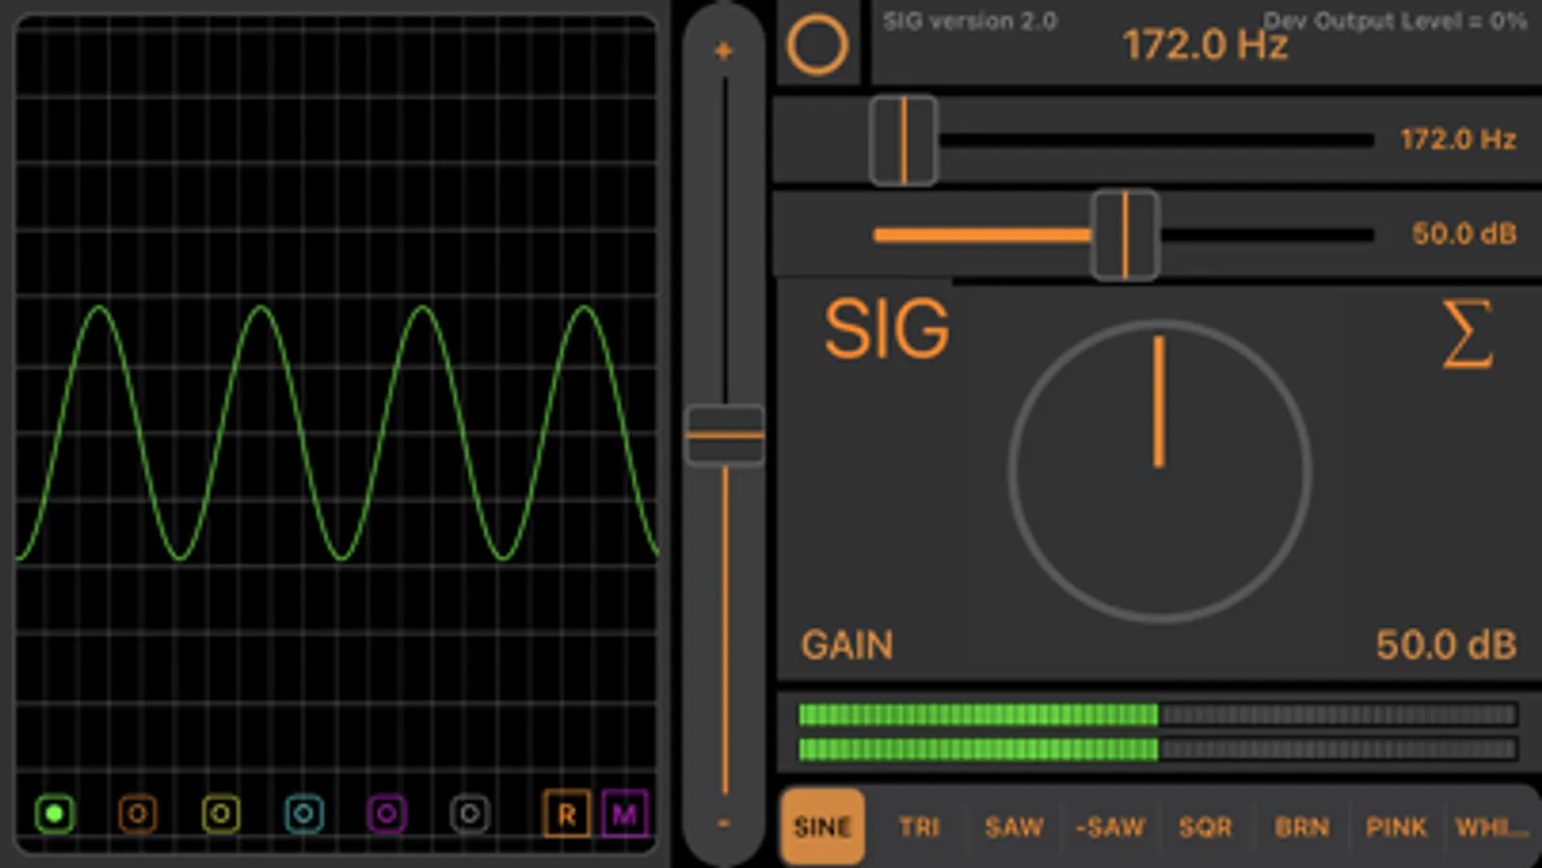The height and width of the screenshot is (868, 1542).
Task: Pick the BRN brown noise option
Action: pos(1301,827)
